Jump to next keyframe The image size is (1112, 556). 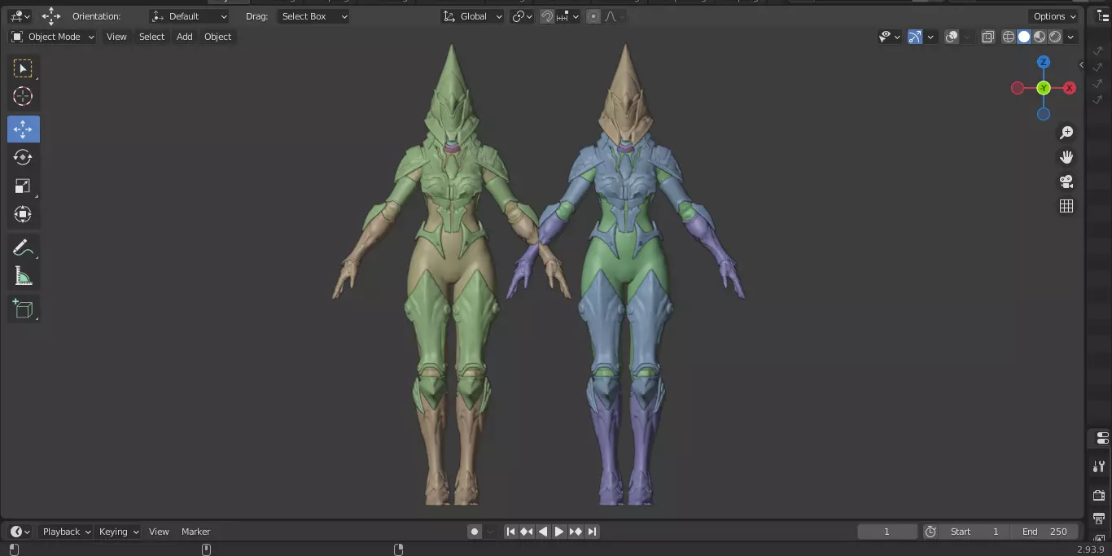click(576, 532)
